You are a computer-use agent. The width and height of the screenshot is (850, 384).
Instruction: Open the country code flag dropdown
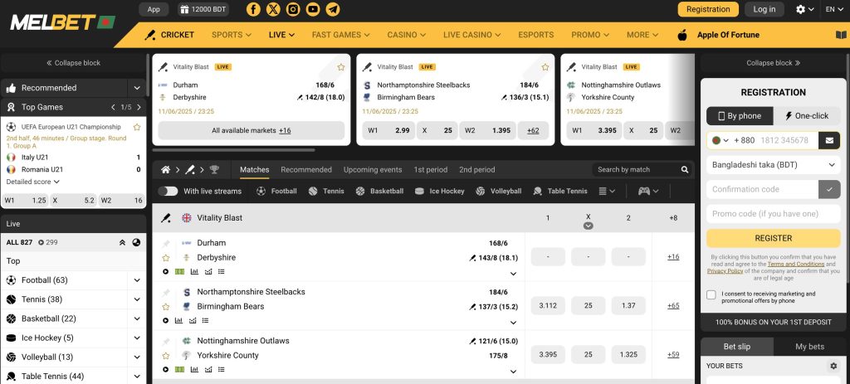(721, 140)
